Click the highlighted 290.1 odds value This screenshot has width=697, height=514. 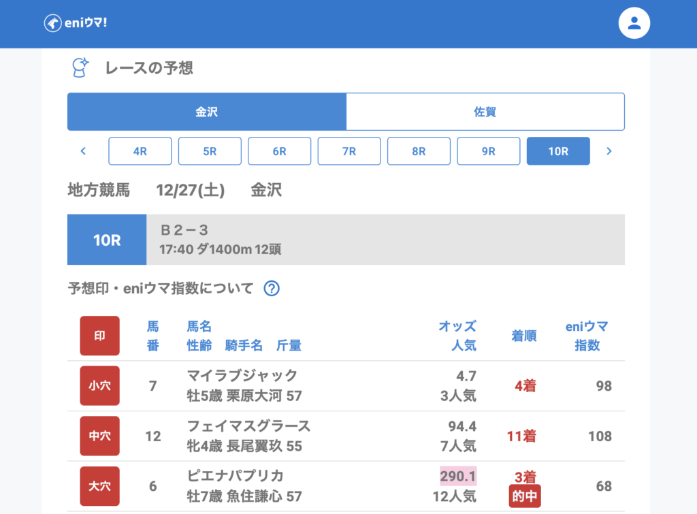(x=458, y=476)
